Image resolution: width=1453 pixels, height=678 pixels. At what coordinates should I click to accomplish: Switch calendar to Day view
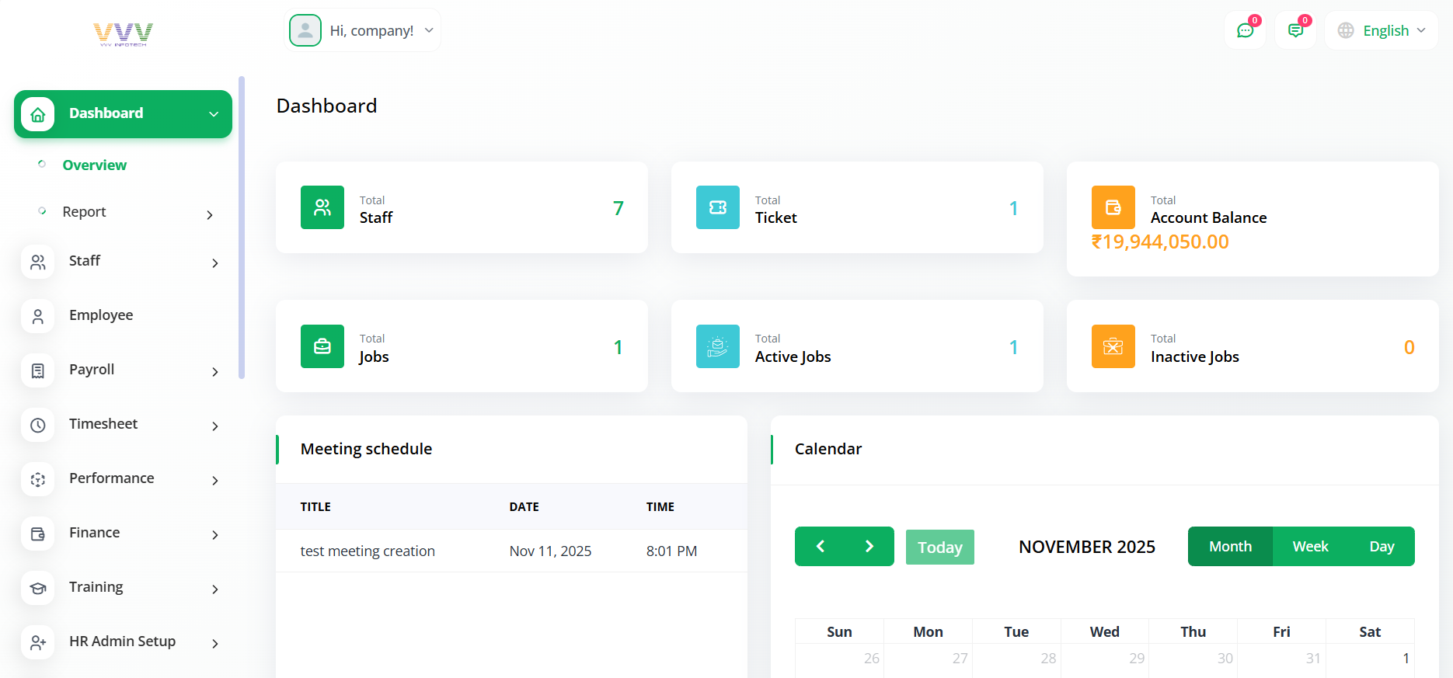coord(1382,547)
